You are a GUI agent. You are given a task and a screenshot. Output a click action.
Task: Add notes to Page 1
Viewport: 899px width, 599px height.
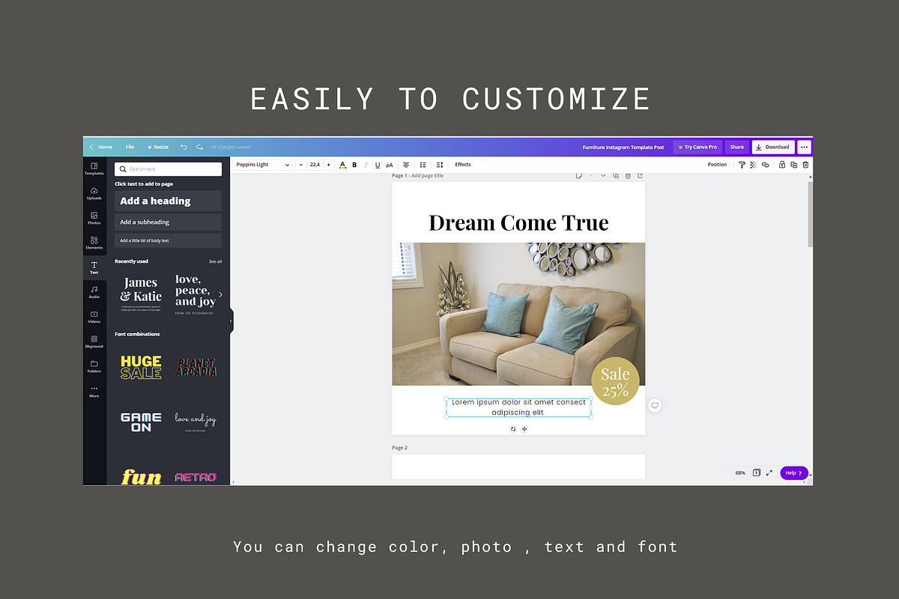(x=579, y=176)
